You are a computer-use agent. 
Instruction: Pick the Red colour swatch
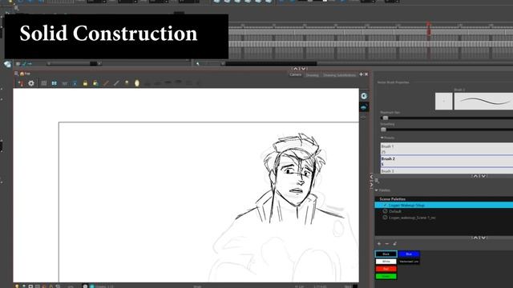pos(386,269)
